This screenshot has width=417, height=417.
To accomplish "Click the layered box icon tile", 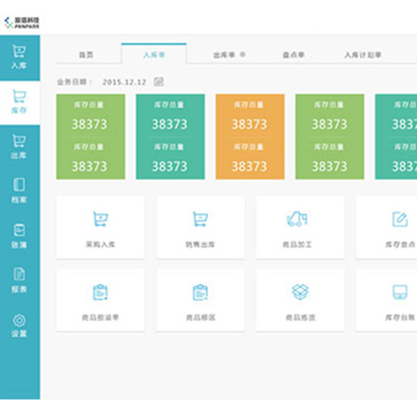I will tap(300, 300).
